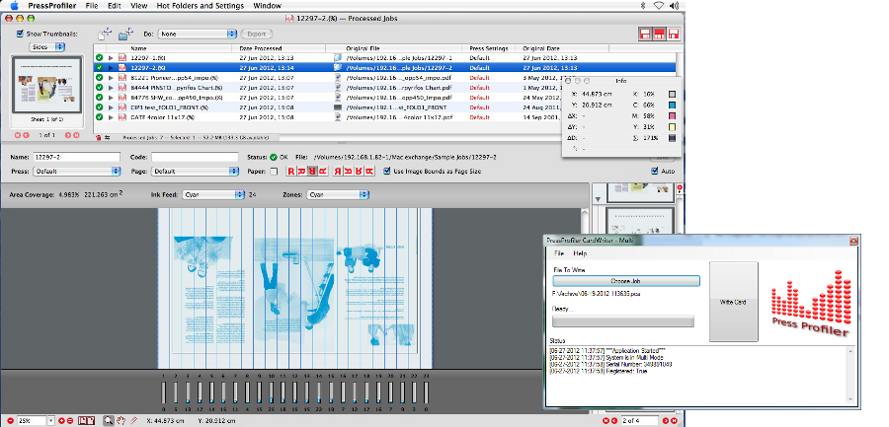Click the swap arrows icon below job list
Viewport: 889px width, 427px height.
point(107,138)
